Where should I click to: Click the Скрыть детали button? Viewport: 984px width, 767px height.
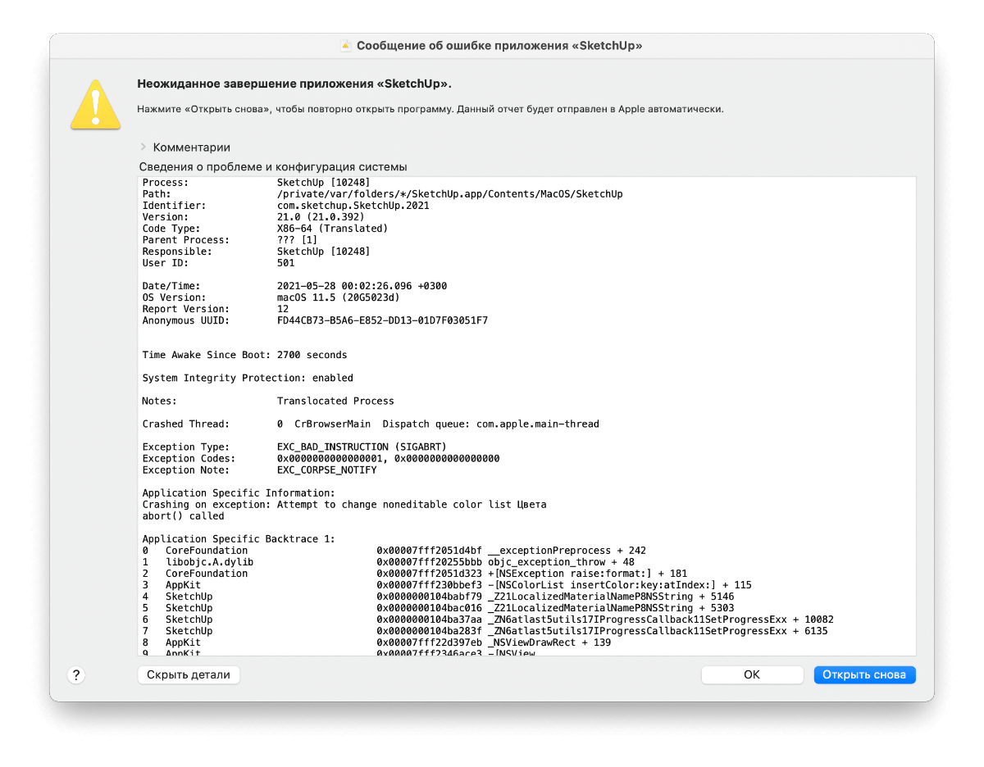point(189,675)
